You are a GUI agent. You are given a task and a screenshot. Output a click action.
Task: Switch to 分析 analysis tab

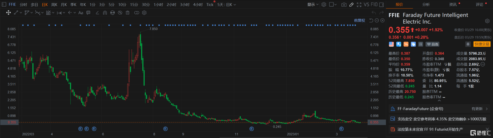click(426, 5)
